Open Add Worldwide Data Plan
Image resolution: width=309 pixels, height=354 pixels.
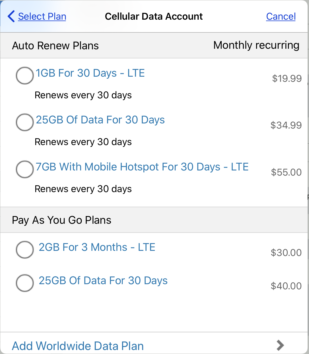pos(78,346)
